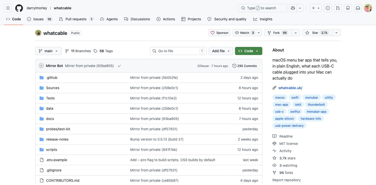Click the Go to file search field

coord(178,51)
